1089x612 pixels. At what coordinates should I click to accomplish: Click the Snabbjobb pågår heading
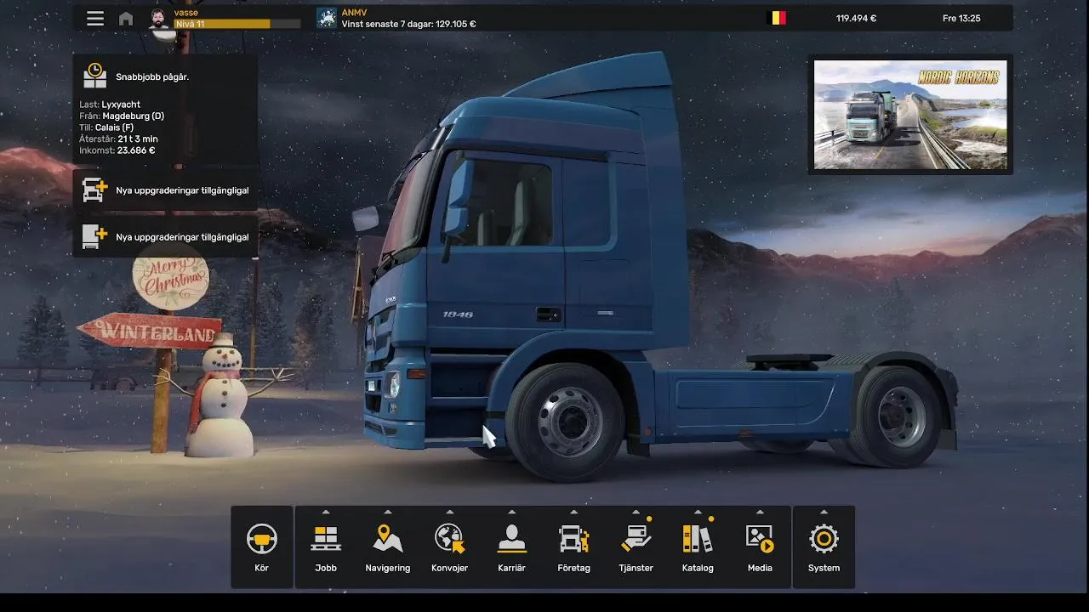tap(152, 76)
